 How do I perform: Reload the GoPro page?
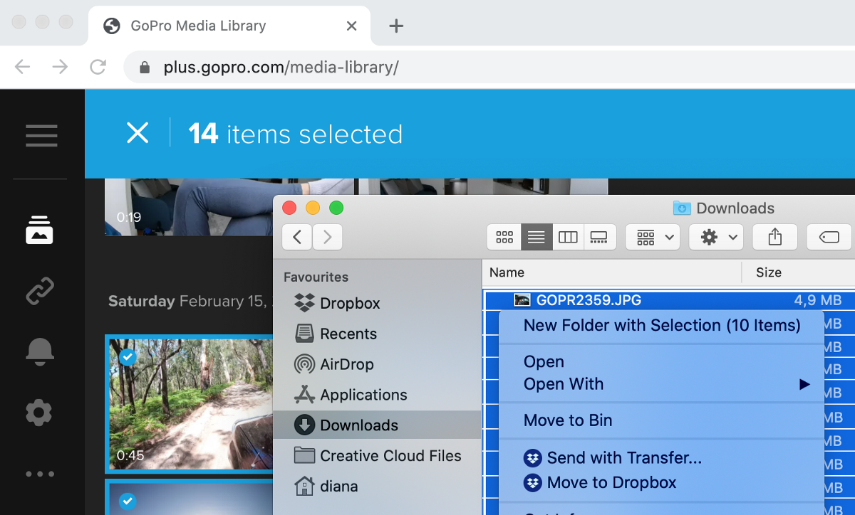coord(98,67)
